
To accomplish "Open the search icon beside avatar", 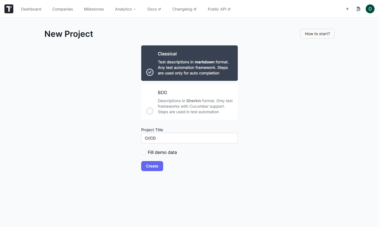I will point(358,9).
